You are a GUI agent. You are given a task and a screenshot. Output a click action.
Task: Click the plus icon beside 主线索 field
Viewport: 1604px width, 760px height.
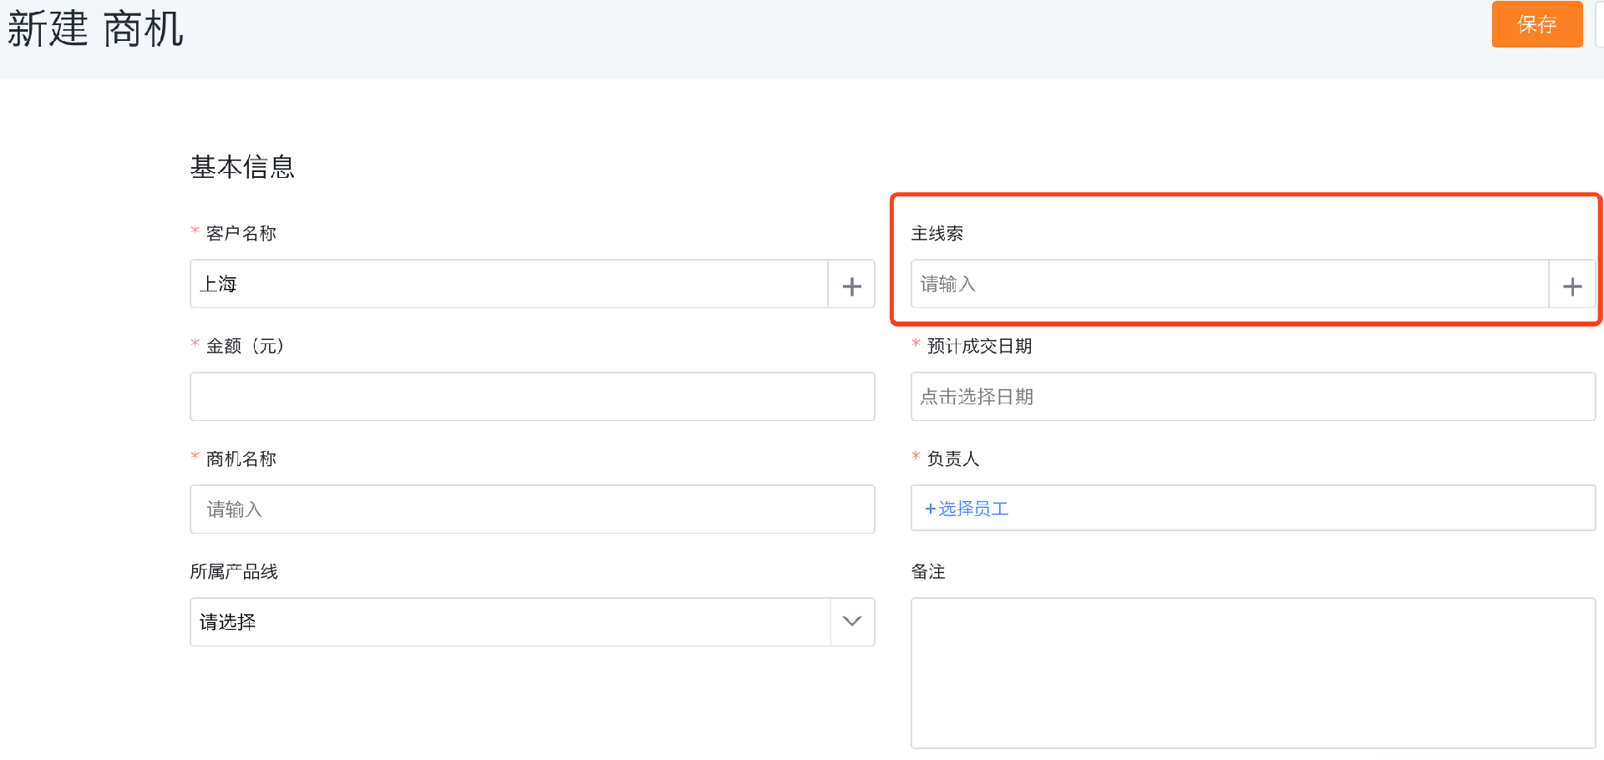1572,284
